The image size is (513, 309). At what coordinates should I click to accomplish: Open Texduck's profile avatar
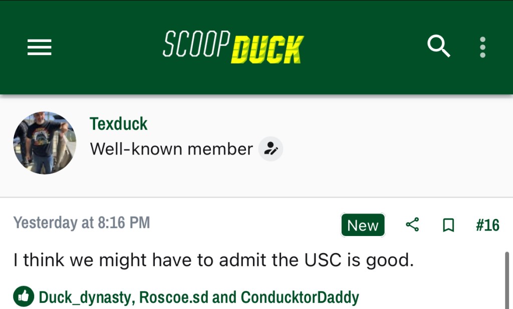45,143
